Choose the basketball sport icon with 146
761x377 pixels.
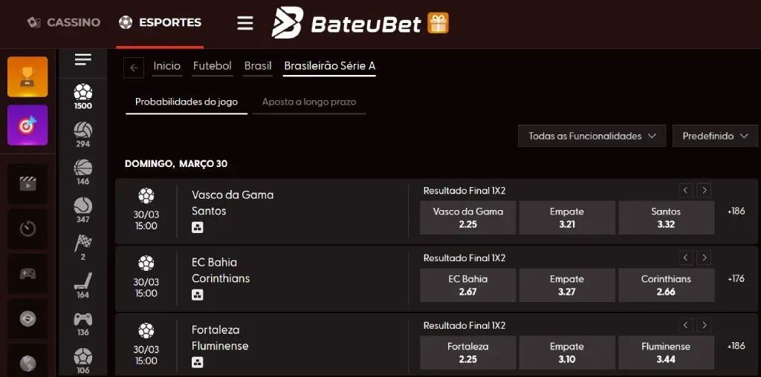click(83, 171)
